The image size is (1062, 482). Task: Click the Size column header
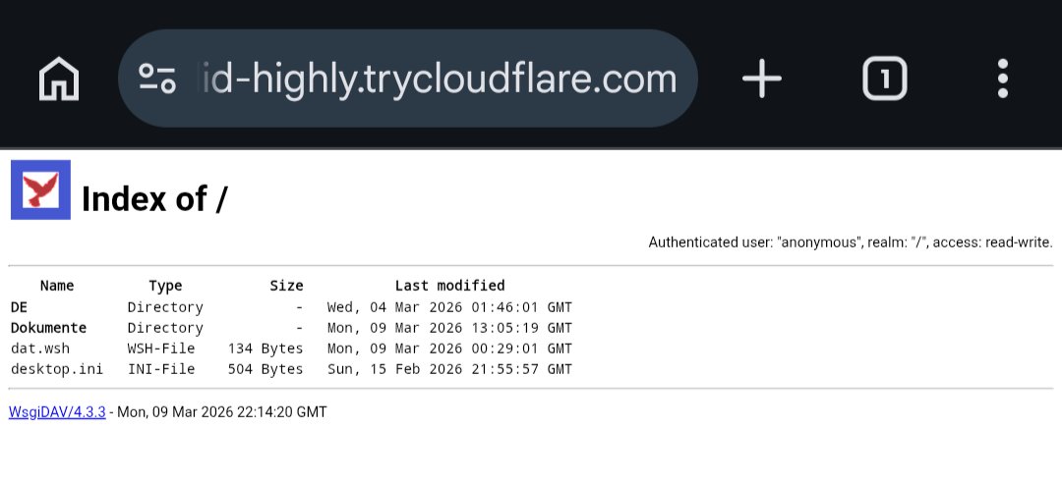tap(286, 286)
